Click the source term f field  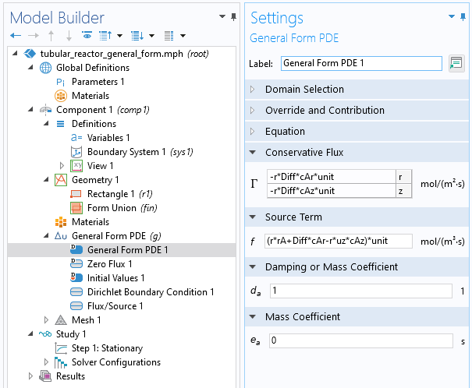(339, 241)
